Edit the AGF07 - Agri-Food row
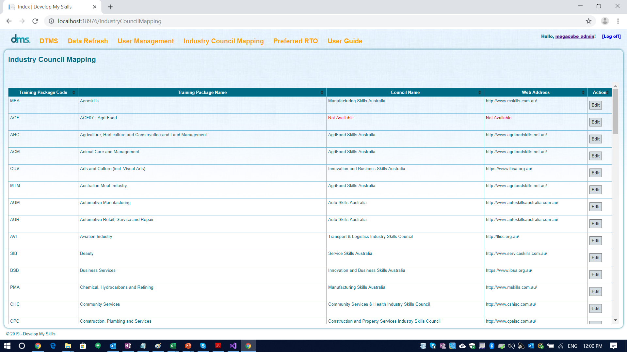The image size is (627, 352). point(595,122)
